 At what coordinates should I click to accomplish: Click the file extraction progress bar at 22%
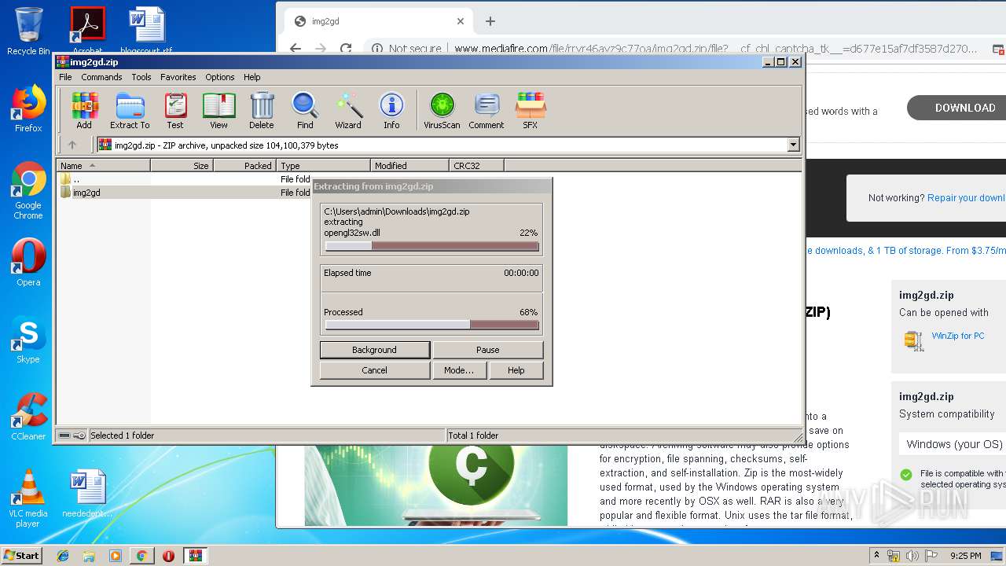(431, 246)
